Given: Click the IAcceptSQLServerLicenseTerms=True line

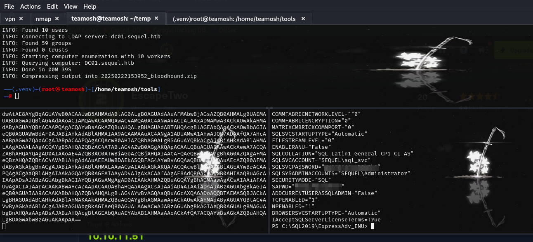Looking at the screenshot, I should coord(326,219).
